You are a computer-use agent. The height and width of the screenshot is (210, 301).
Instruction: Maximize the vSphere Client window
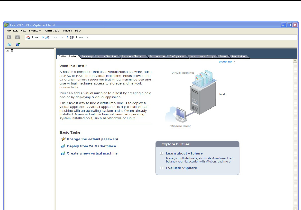point(289,25)
